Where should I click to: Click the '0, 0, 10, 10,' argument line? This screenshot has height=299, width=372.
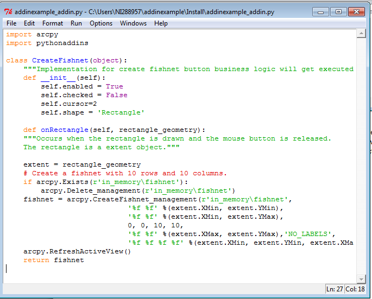coord(155,225)
